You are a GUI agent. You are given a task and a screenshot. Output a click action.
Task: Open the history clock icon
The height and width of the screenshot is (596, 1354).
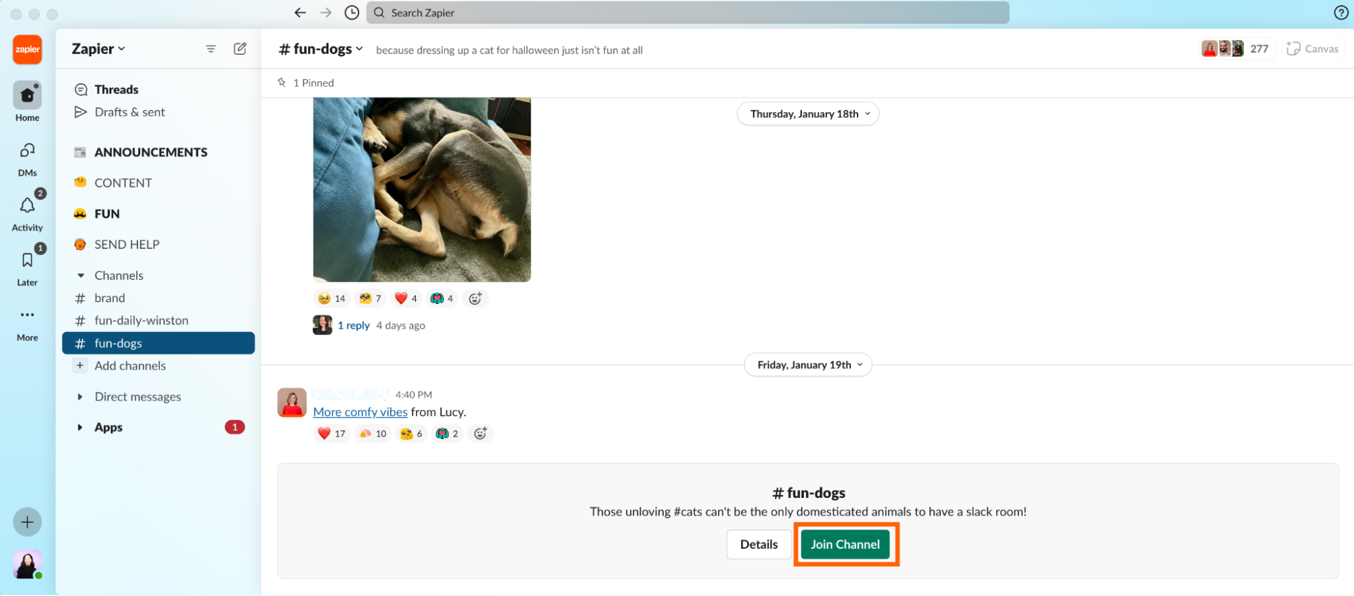352,12
